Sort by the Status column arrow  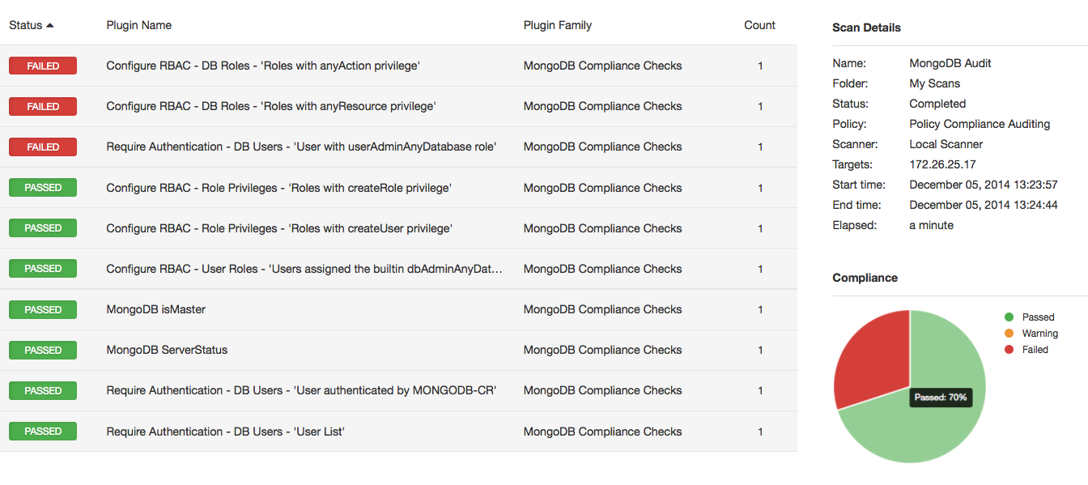[x=50, y=25]
